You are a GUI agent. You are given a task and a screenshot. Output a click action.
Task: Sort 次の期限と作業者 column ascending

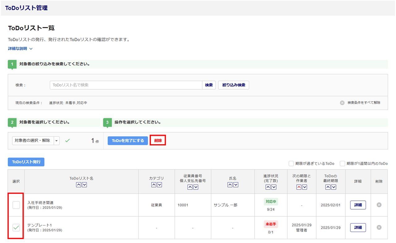299,187
